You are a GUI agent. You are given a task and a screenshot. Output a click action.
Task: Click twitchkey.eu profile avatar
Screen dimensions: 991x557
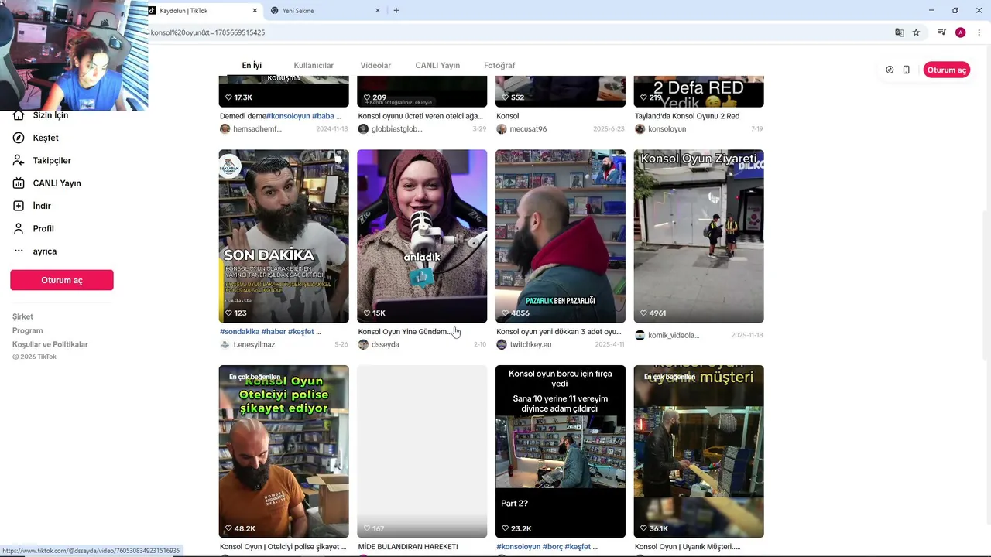502,345
